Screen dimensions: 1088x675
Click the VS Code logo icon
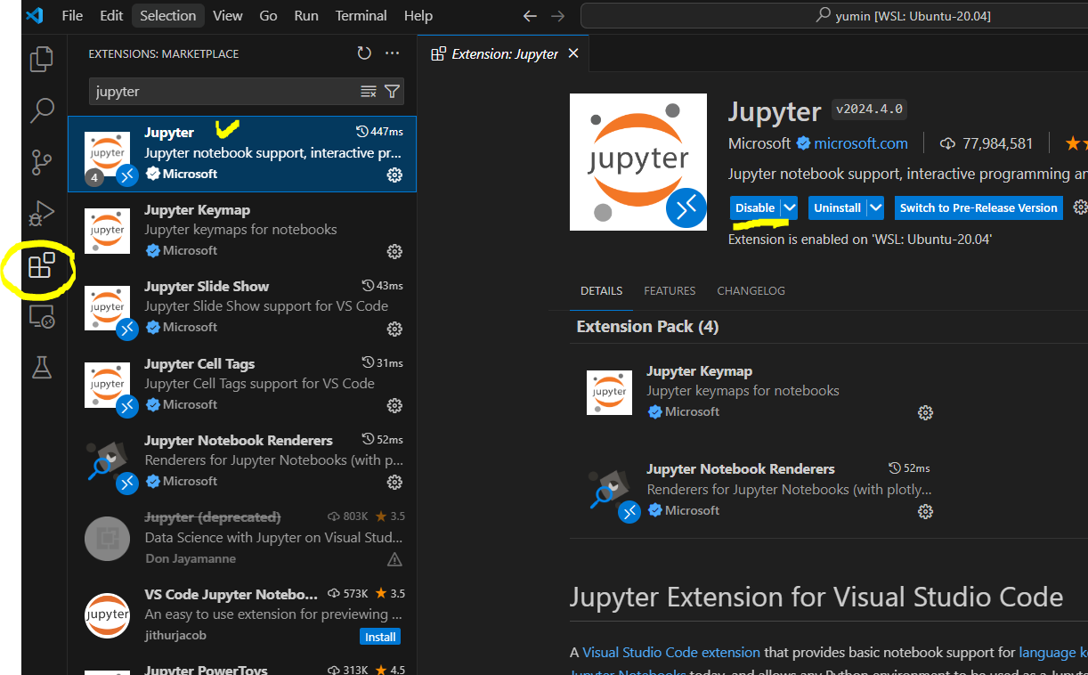coord(35,16)
